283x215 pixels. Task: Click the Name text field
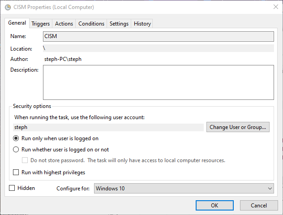[x=158, y=36]
